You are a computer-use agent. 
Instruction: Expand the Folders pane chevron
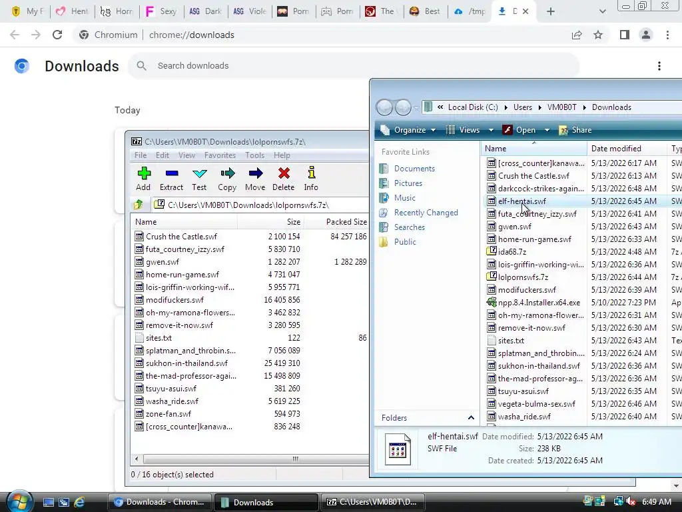pyautogui.click(x=471, y=417)
